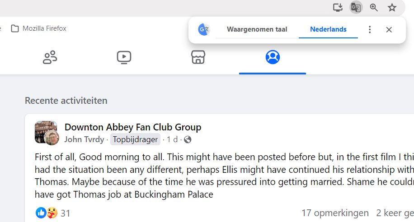Open Facebook Marketplace icon
The width and height of the screenshot is (414, 222).
198,57
